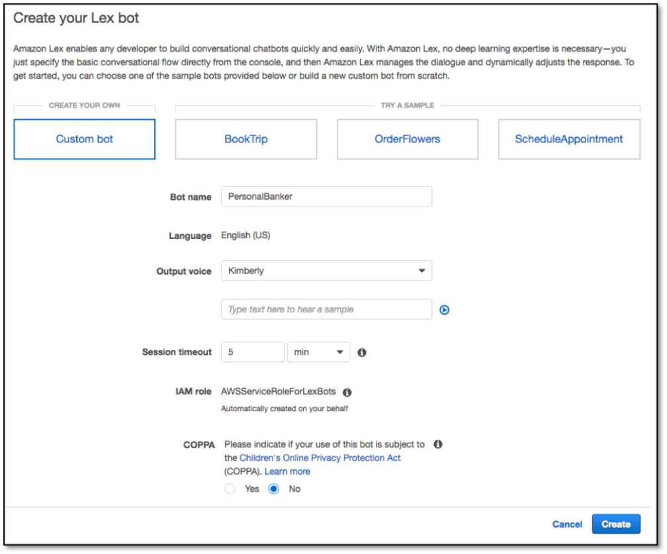This screenshot has width=667, height=554.
Task: Click the voice sample text field
Action: click(326, 309)
